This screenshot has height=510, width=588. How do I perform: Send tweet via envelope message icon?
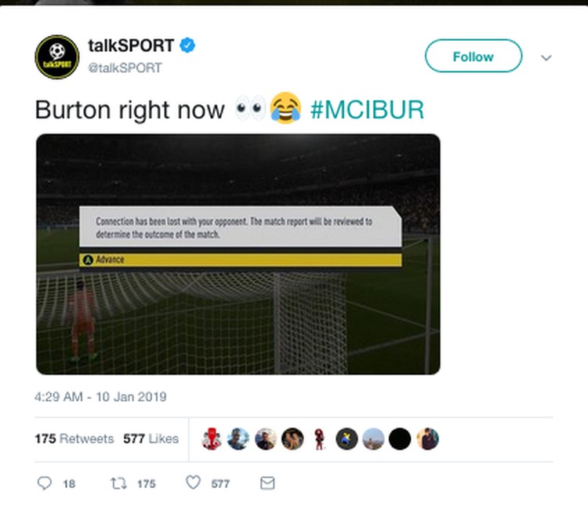point(267,483)
